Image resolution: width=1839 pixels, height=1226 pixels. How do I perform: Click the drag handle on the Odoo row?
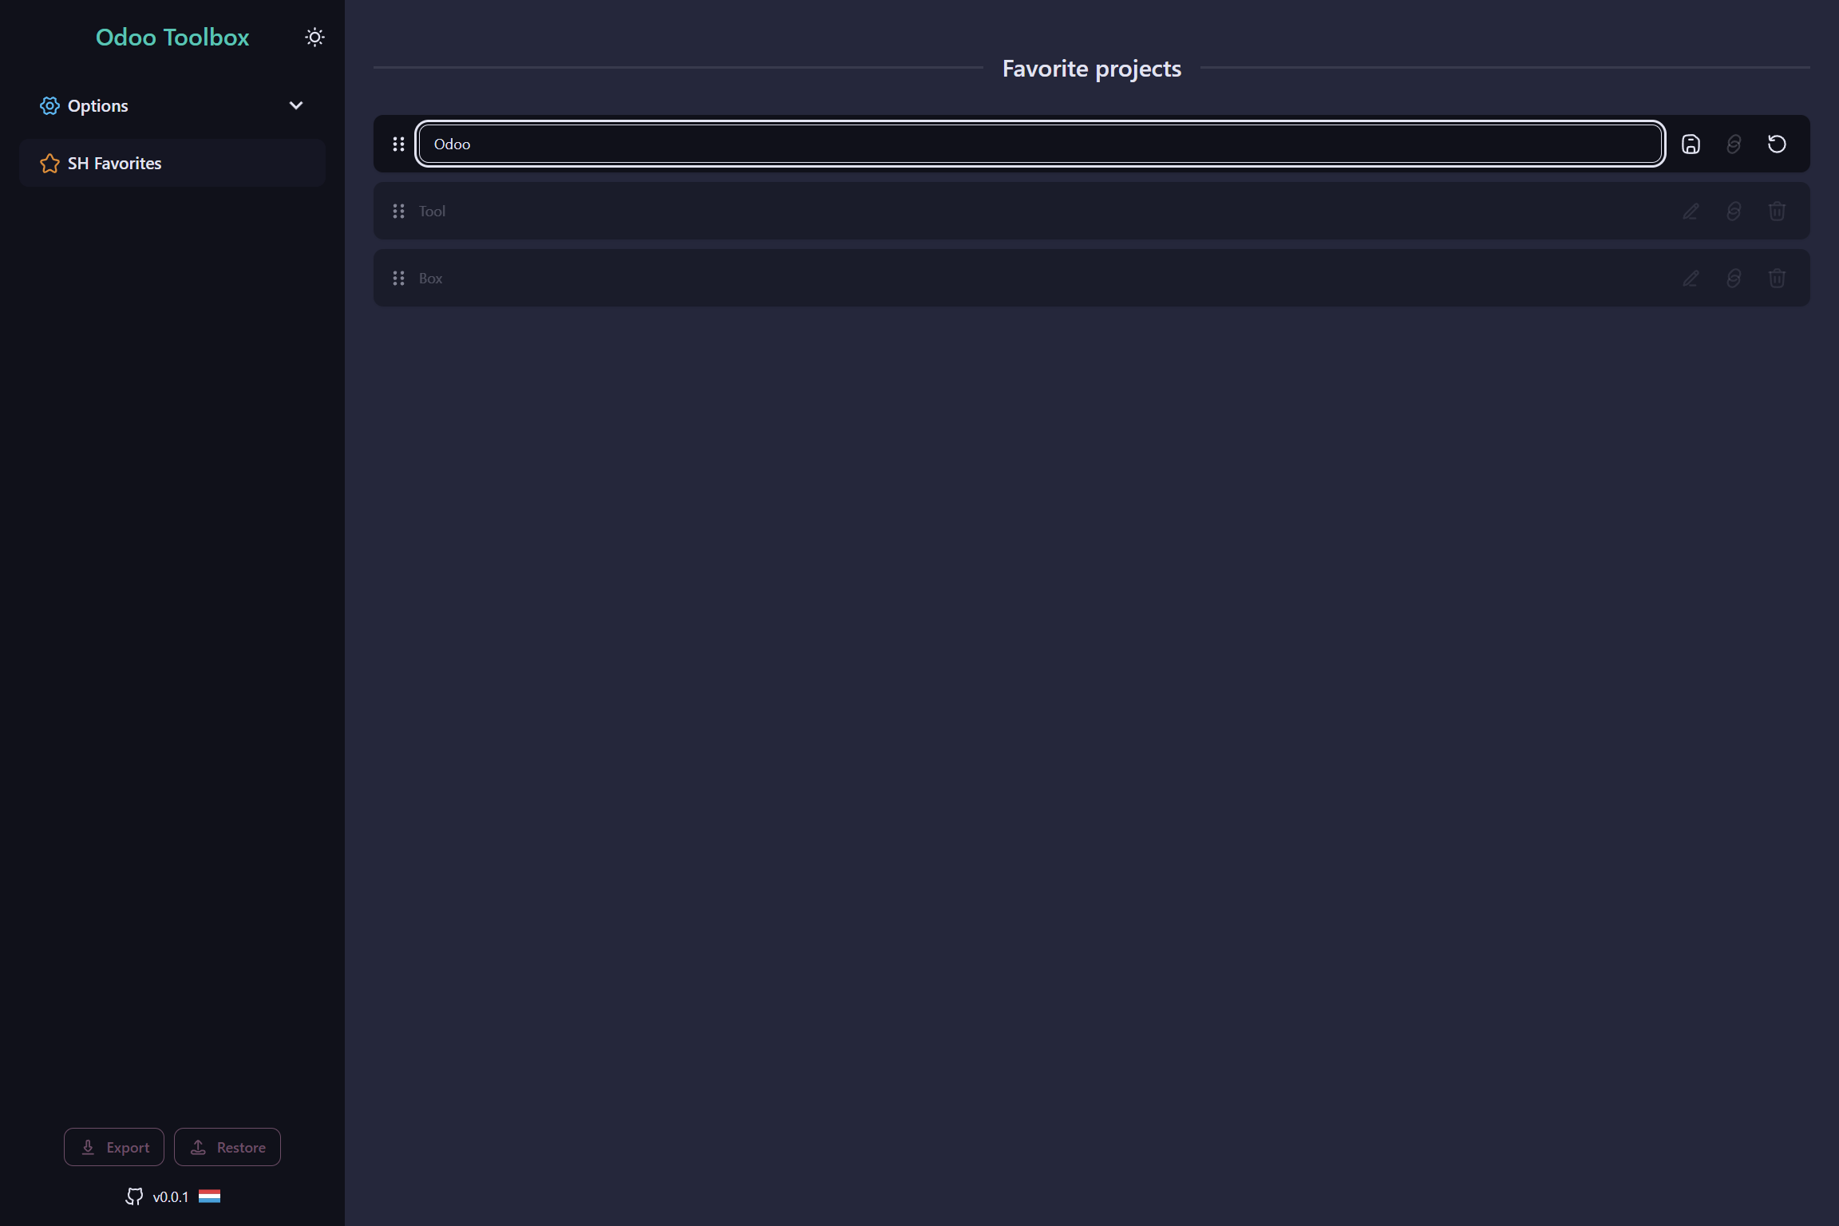pos(399,144)
